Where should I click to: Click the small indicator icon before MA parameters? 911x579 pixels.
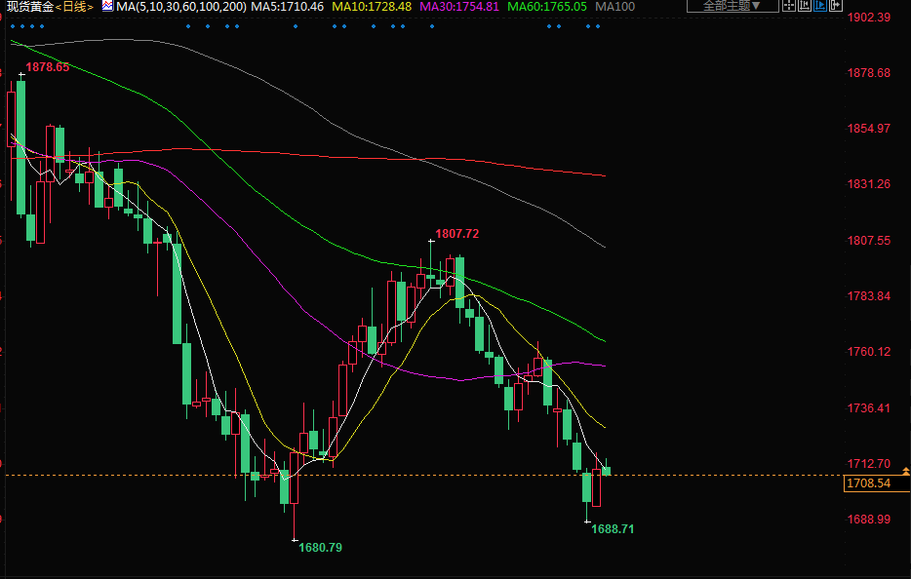[107, 6]
